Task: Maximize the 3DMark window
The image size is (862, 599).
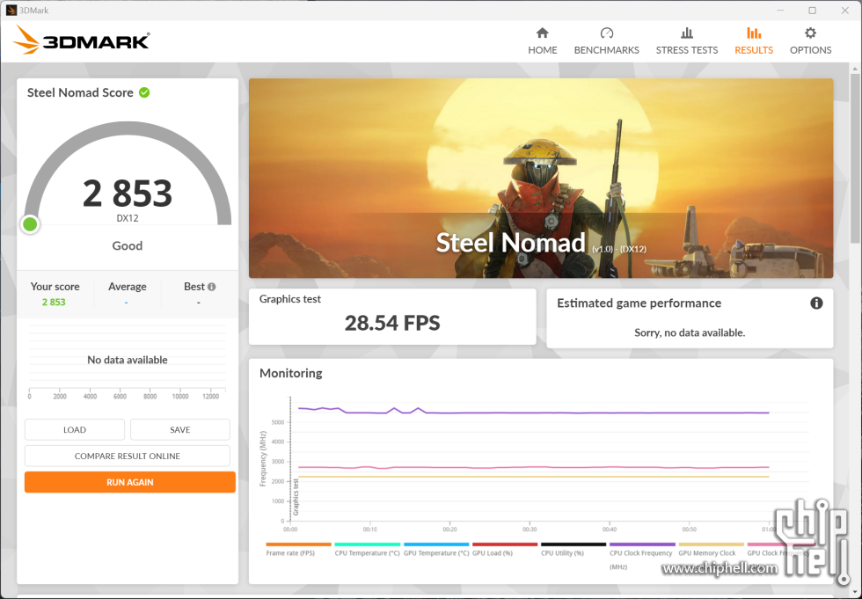Action: point(812,11)
